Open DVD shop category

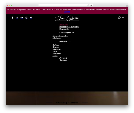click(x=54, y=51)
